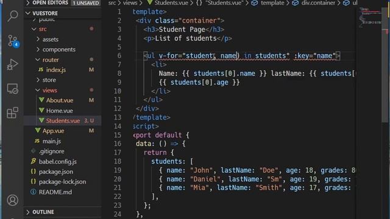
Task: Click "students[0].age" on line 9
Action: click(x=199, y=82)
